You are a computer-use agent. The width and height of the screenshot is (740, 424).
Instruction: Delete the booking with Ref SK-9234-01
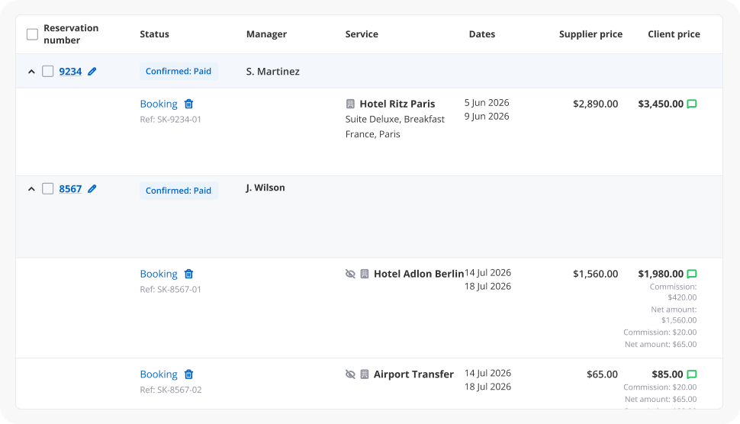point(188,104)
